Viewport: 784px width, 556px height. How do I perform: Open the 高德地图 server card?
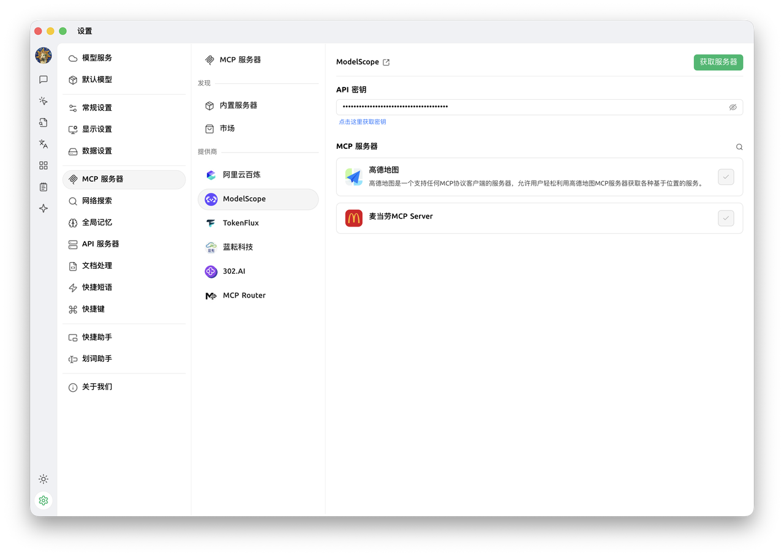(x=540, y=177)
